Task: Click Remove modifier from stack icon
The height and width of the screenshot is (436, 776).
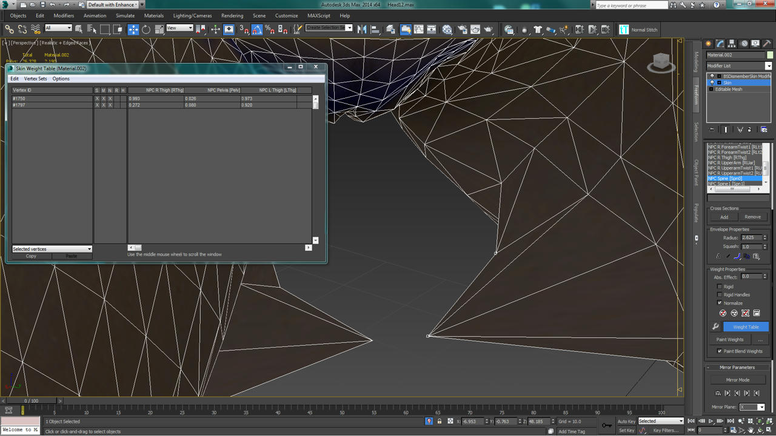Action: (x=750, y=130)
